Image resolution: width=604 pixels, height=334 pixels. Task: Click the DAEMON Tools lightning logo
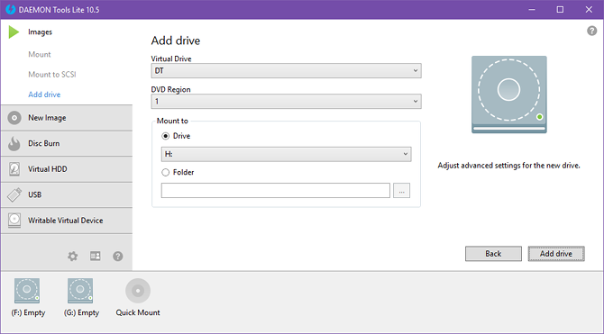[11, 10]
